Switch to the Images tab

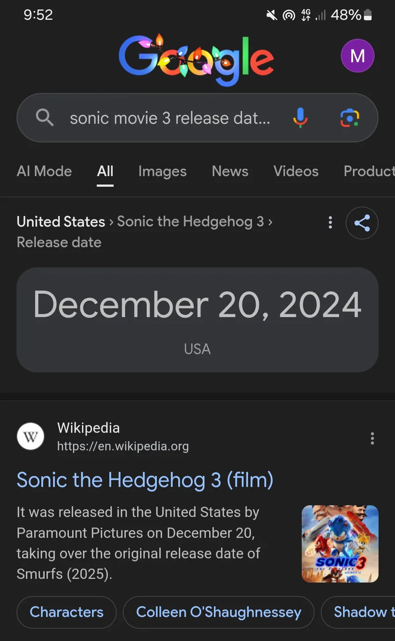coord(162,171)
